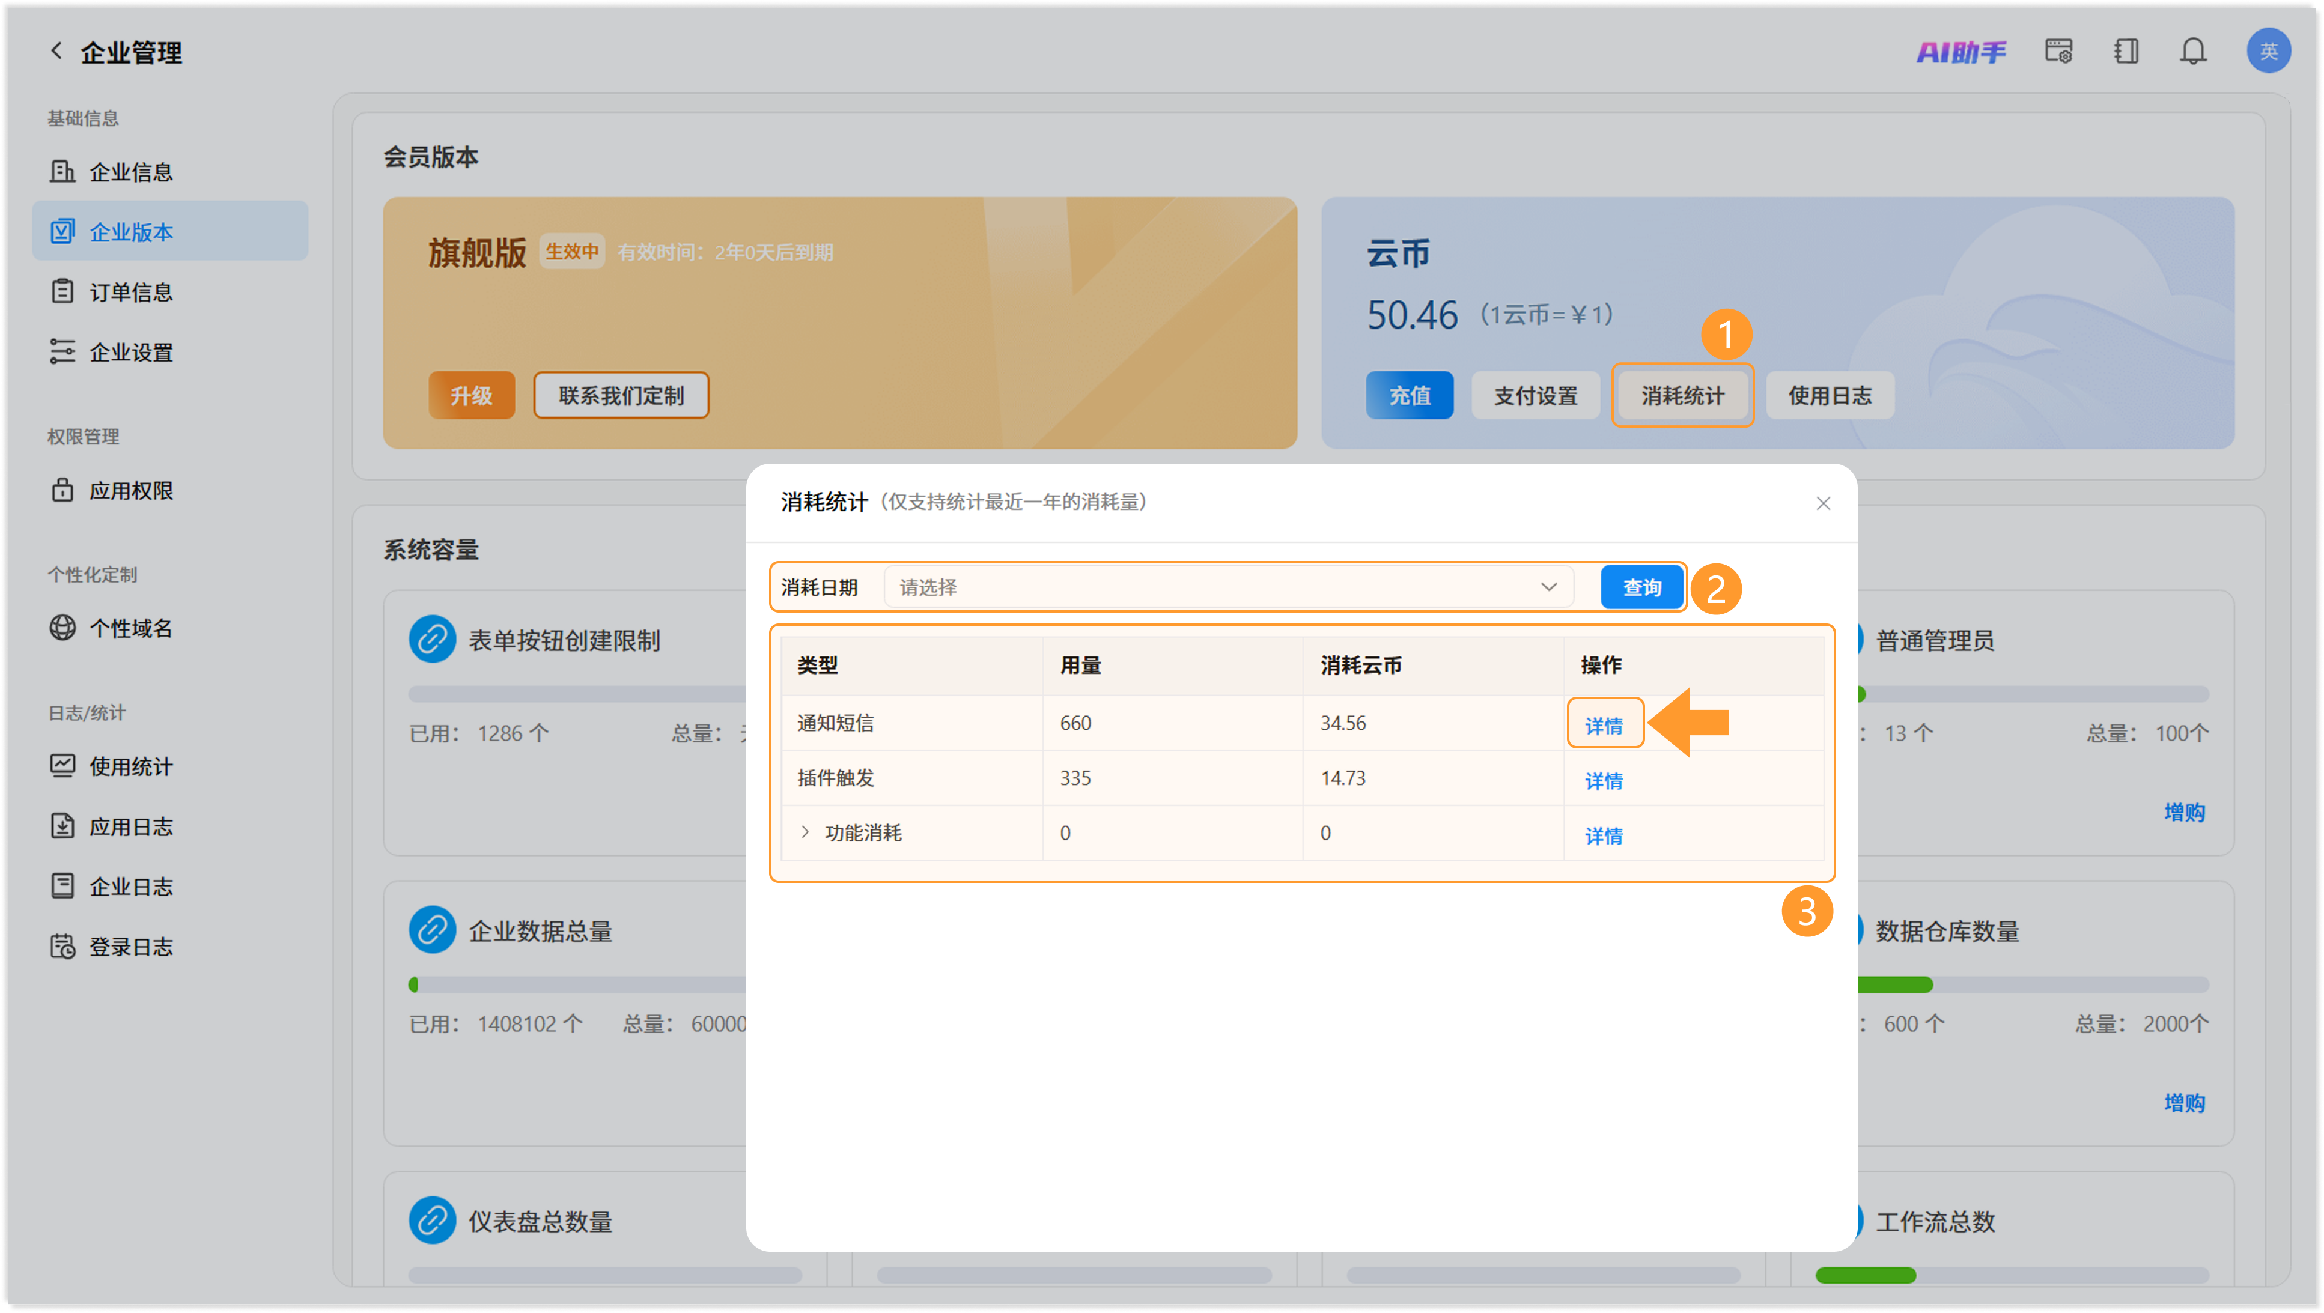Click 普通管理员 progress bar
This screenshot has height=1313, width=2324.
[2033, 694]
